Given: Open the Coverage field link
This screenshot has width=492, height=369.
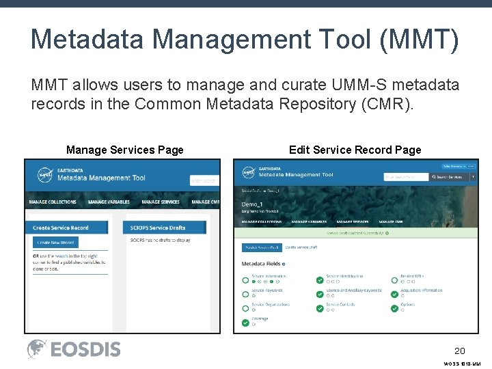Looking at the screenshot, I should coord(260,318).
